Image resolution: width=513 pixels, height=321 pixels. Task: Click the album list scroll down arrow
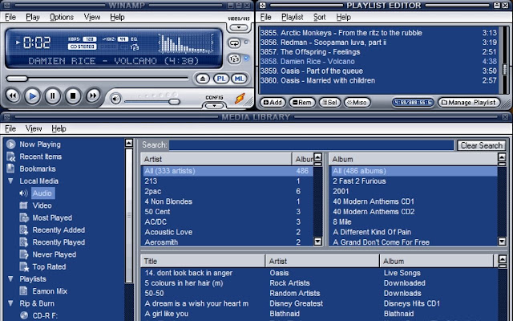coord(502,242)
